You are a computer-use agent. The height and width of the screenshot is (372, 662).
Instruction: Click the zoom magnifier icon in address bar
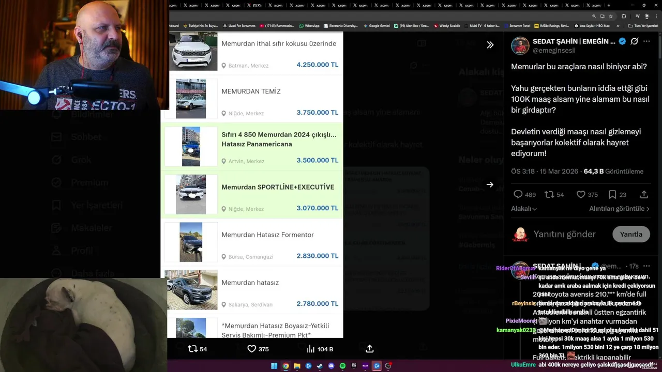coord(594,16)
